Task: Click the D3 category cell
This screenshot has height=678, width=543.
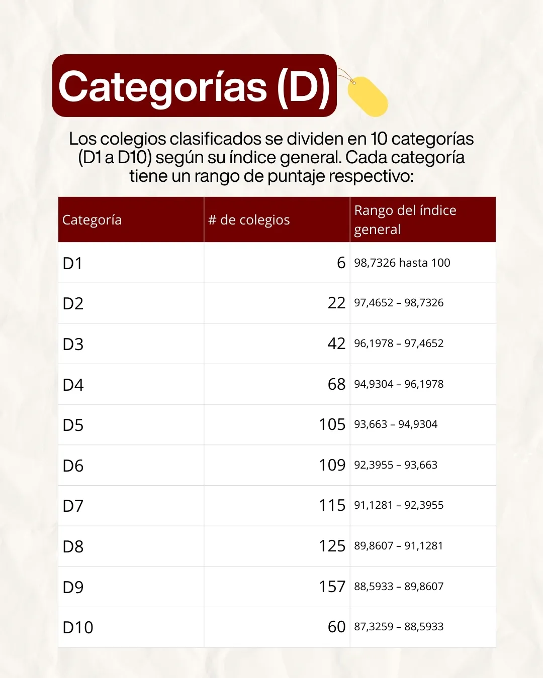Action: coord(73,344)
